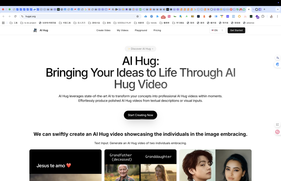281x181 pixels.
Task: Go forward in browser history
Action: pos(9,16)
